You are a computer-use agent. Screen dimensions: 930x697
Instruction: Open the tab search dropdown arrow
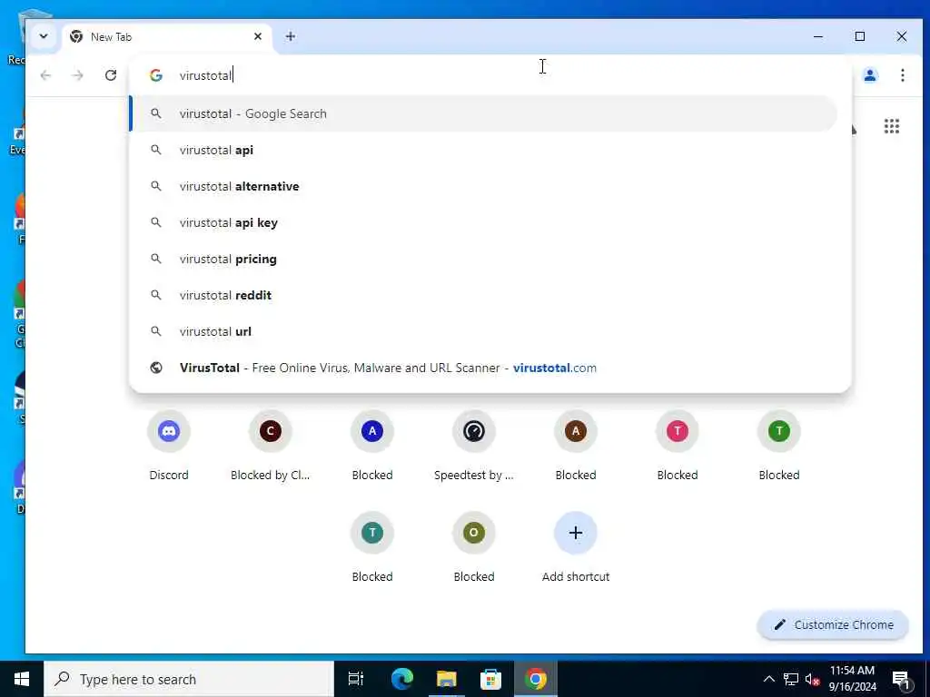44,36
